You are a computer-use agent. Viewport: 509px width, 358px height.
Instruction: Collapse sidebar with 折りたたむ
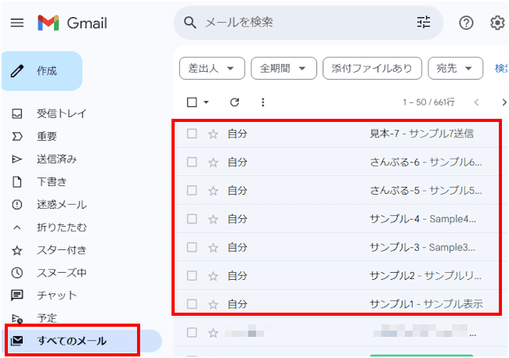(x=62, y=227)
